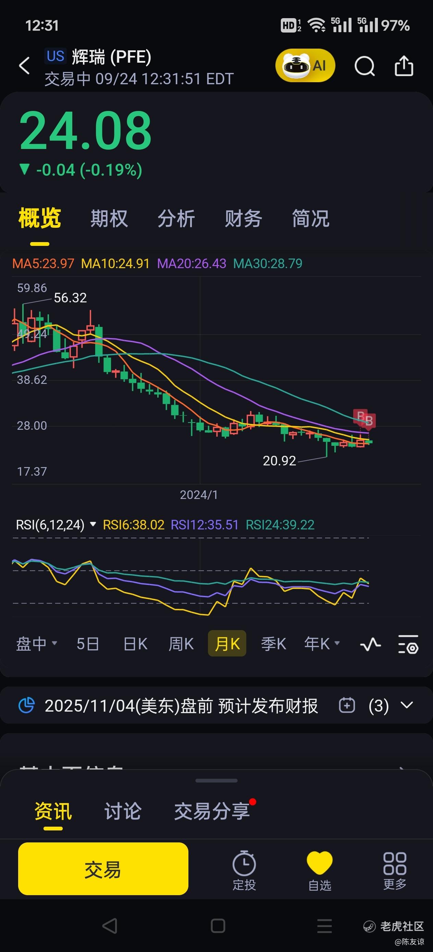Tap the Wi-Fi status icon
The width and height of the screenshot is (433, 952).
pyautogui.click(x=317, y=25)
